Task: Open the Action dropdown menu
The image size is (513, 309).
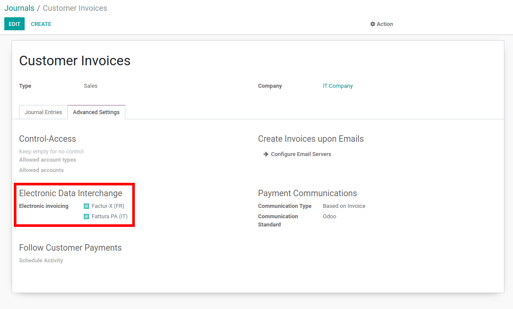Action: (x=382, y=24)
